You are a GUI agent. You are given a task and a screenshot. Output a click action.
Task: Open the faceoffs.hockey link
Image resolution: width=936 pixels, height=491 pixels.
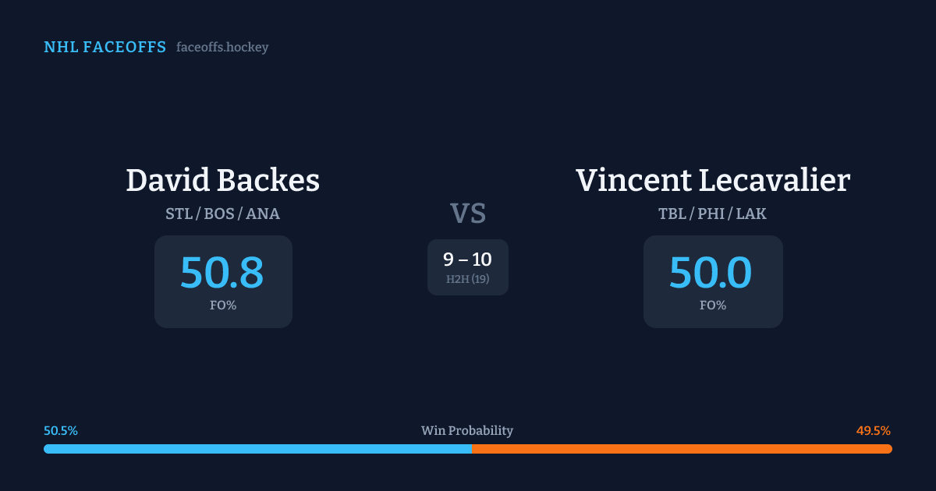point(222,48)
